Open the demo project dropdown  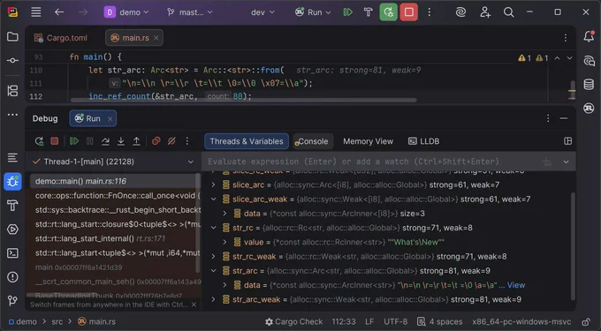click(x=126, y=12)
